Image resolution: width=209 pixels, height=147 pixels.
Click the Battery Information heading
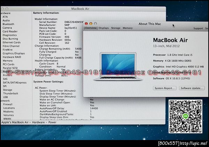coord(46,13)
